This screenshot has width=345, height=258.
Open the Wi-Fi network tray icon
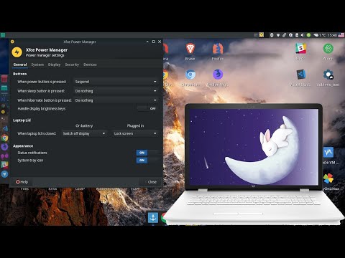click(278, 35)
